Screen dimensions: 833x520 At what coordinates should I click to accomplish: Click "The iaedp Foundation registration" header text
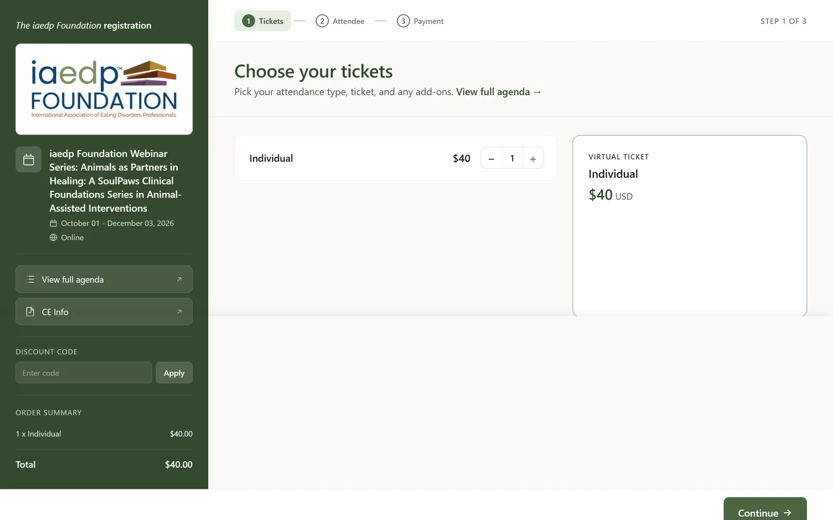[x=84, y=25]
